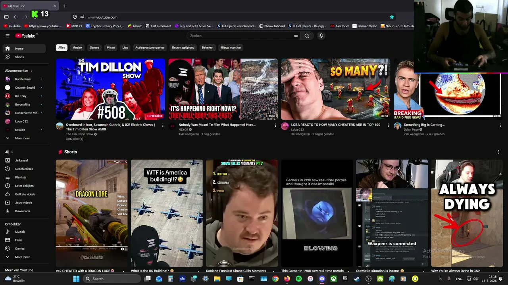Click the YouTube logo
Screen dimensions: 508x285
(26, 36)
